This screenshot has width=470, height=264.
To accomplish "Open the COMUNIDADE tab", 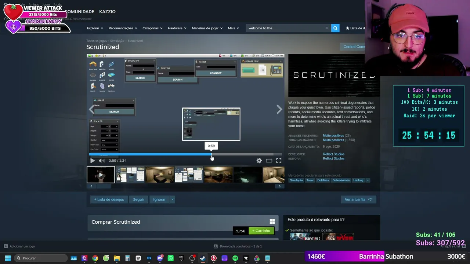I will (80, 12).
